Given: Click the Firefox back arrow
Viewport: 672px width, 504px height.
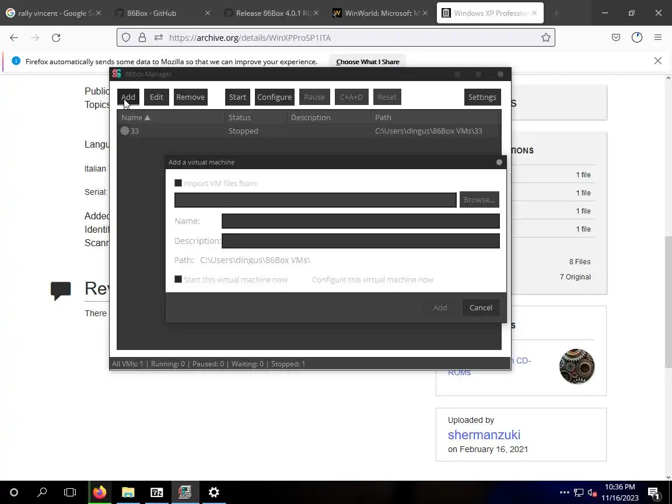Looking at the screenshot, I should (14, 38).
